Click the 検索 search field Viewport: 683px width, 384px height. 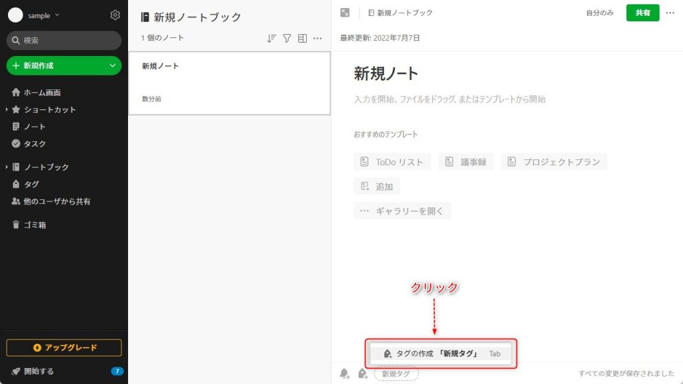pos(64,40)
